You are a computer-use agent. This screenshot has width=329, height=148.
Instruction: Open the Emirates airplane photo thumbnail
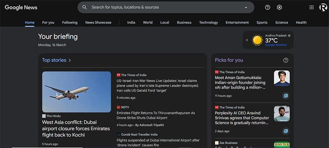pyautogui.click(x=76, y=92)
